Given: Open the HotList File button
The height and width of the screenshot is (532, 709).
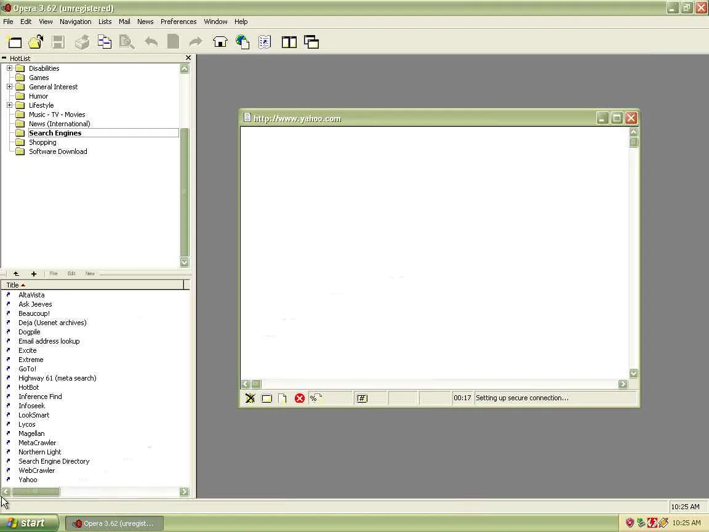Looking at the screenshot, I should point(54,273).
